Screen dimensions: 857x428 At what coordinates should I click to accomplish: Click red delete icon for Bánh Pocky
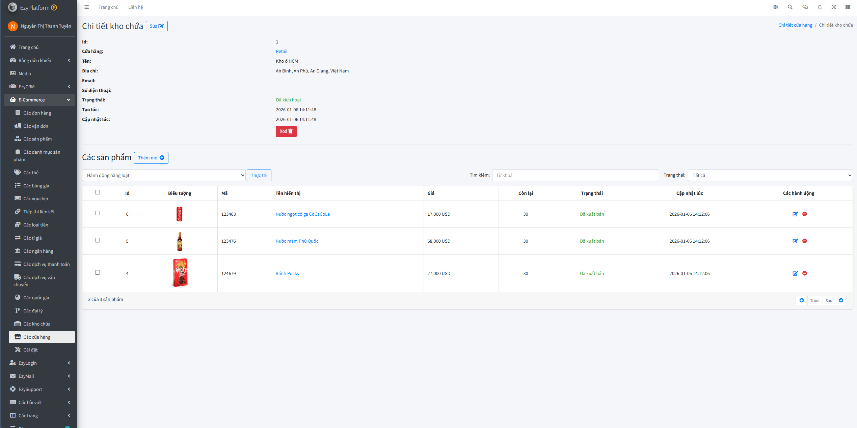(805, 273)
